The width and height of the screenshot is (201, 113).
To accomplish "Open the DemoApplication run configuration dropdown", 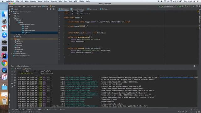I will click(168, 6).
